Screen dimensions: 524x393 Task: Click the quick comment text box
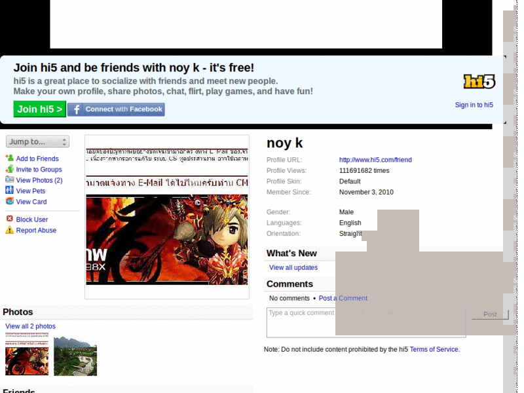[x=366, y=322]
